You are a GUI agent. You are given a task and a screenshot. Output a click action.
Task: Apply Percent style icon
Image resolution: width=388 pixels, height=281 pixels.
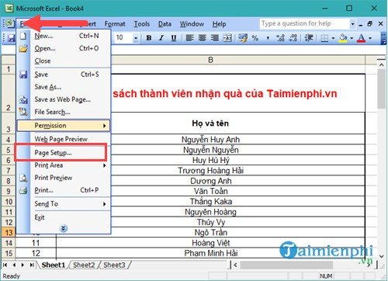255,38
